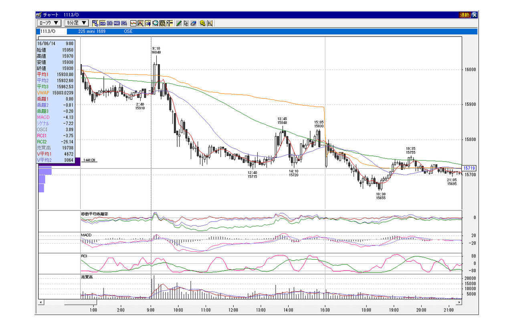
Task: Select the eraser tool
Action: click(193, 23)
